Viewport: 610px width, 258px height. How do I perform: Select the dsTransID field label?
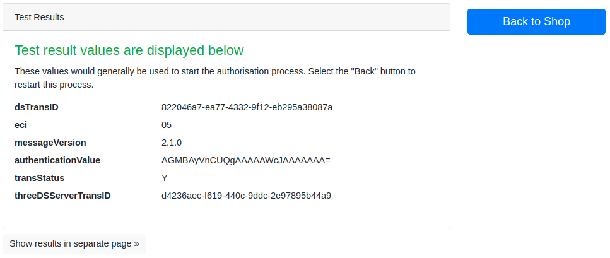click(37, 107)
